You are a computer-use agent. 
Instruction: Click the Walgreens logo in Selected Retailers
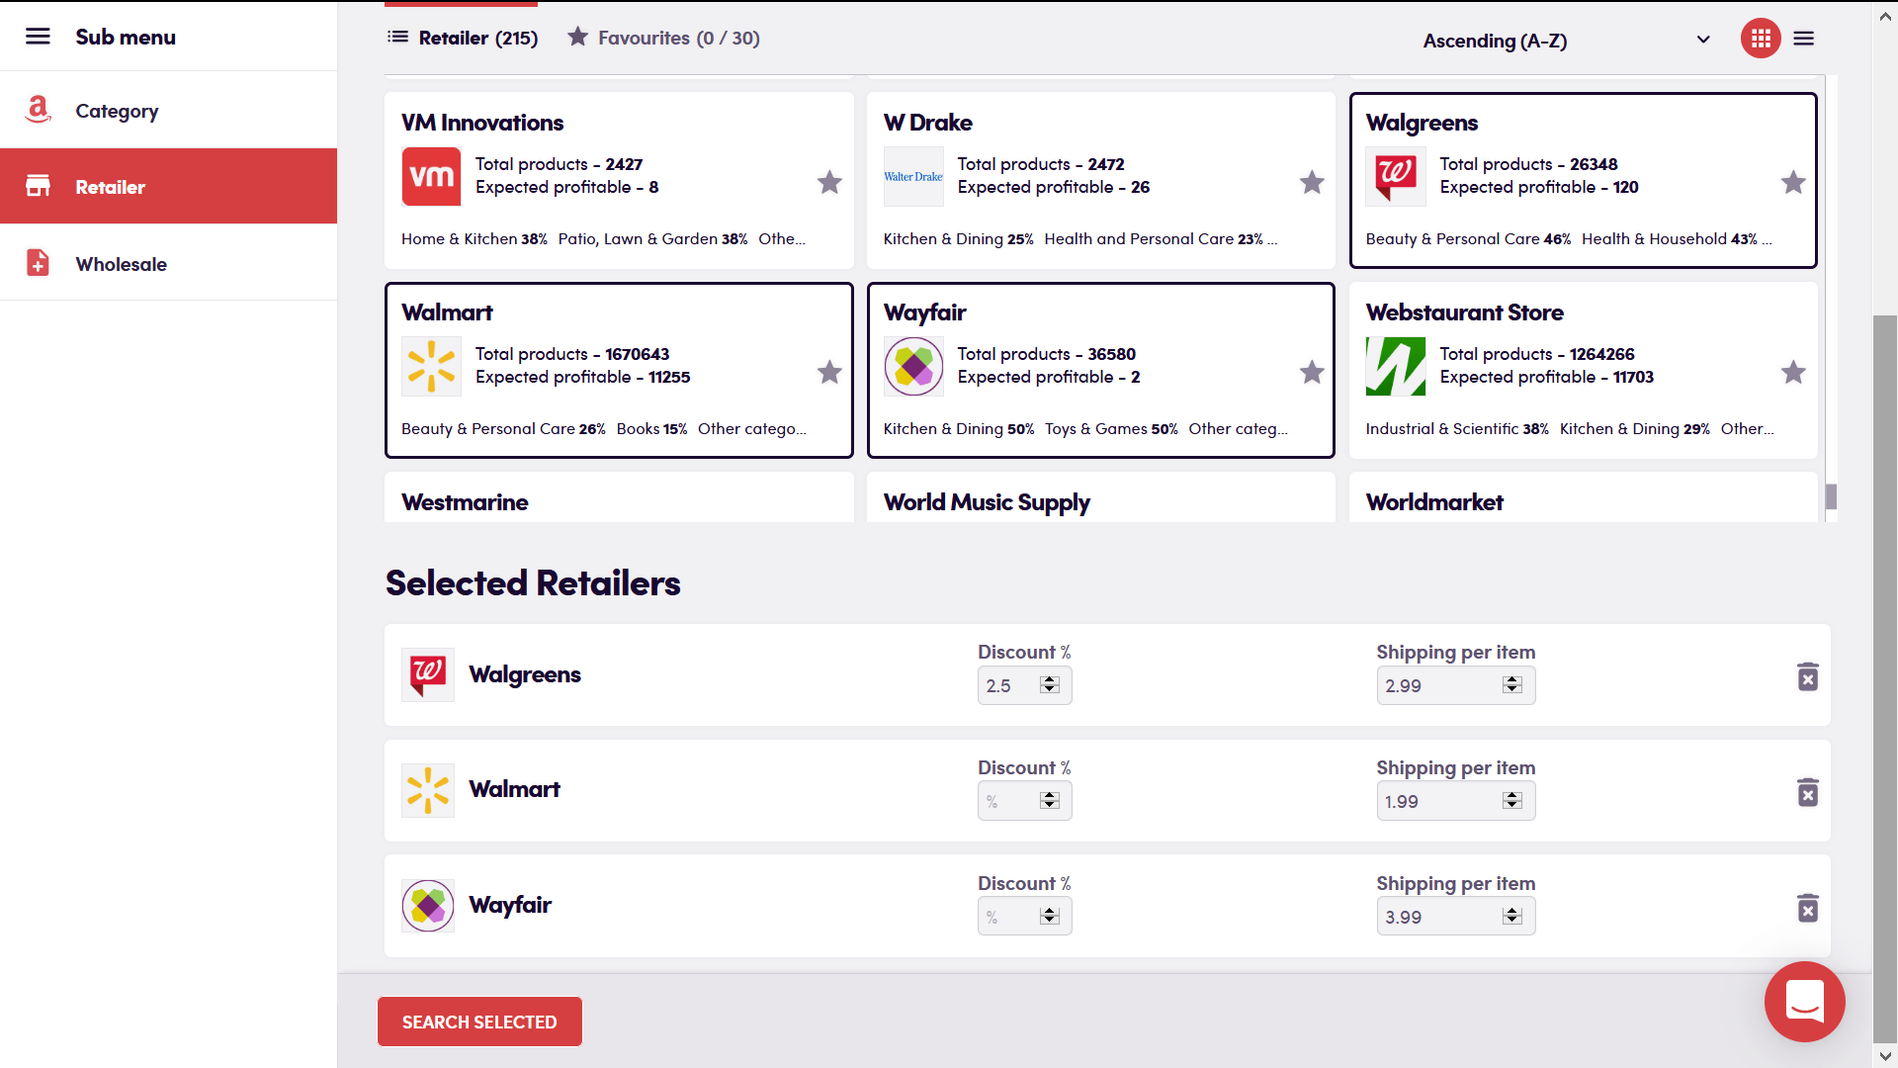[428, 674]
